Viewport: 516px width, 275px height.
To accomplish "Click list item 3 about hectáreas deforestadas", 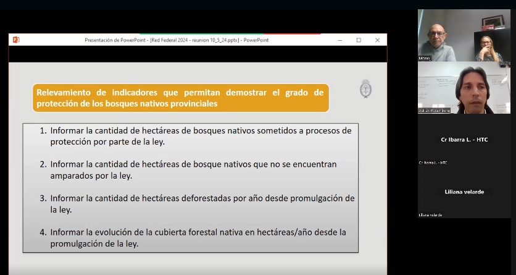I will point(197,204).
